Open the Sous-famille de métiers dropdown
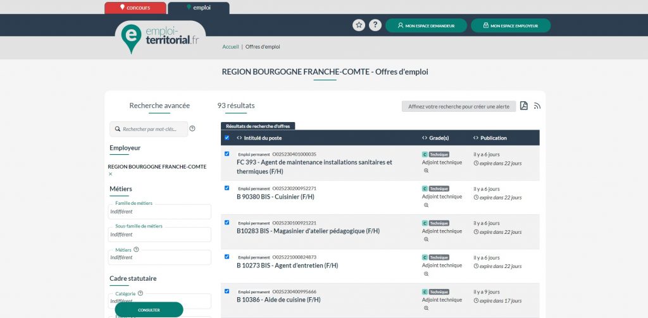 [x=160, y=235]
